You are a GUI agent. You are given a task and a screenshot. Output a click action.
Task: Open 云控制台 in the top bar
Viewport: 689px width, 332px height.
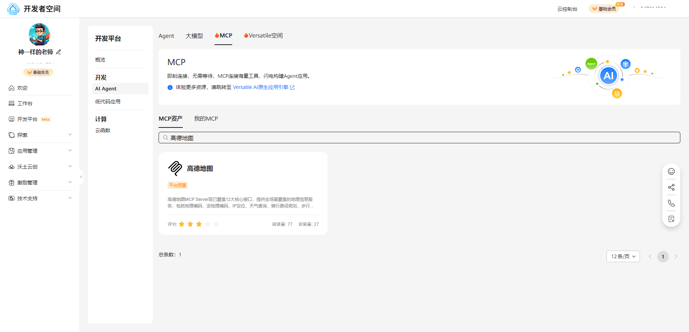pyautogui.click(x=567, y=9)
